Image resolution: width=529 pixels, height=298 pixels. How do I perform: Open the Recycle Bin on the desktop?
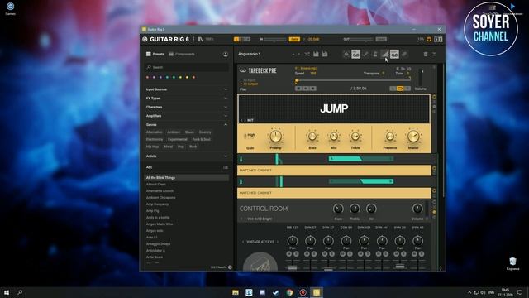512,263
